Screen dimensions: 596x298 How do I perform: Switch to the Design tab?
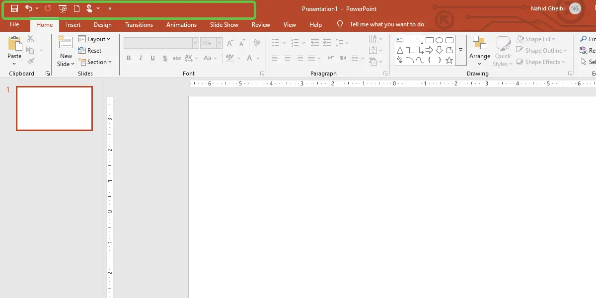[x=103, y=25]
